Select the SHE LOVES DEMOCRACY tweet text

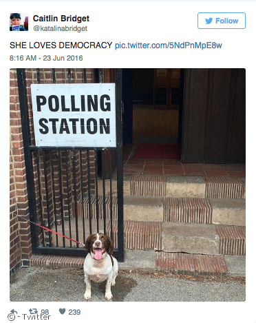point(61,45)
